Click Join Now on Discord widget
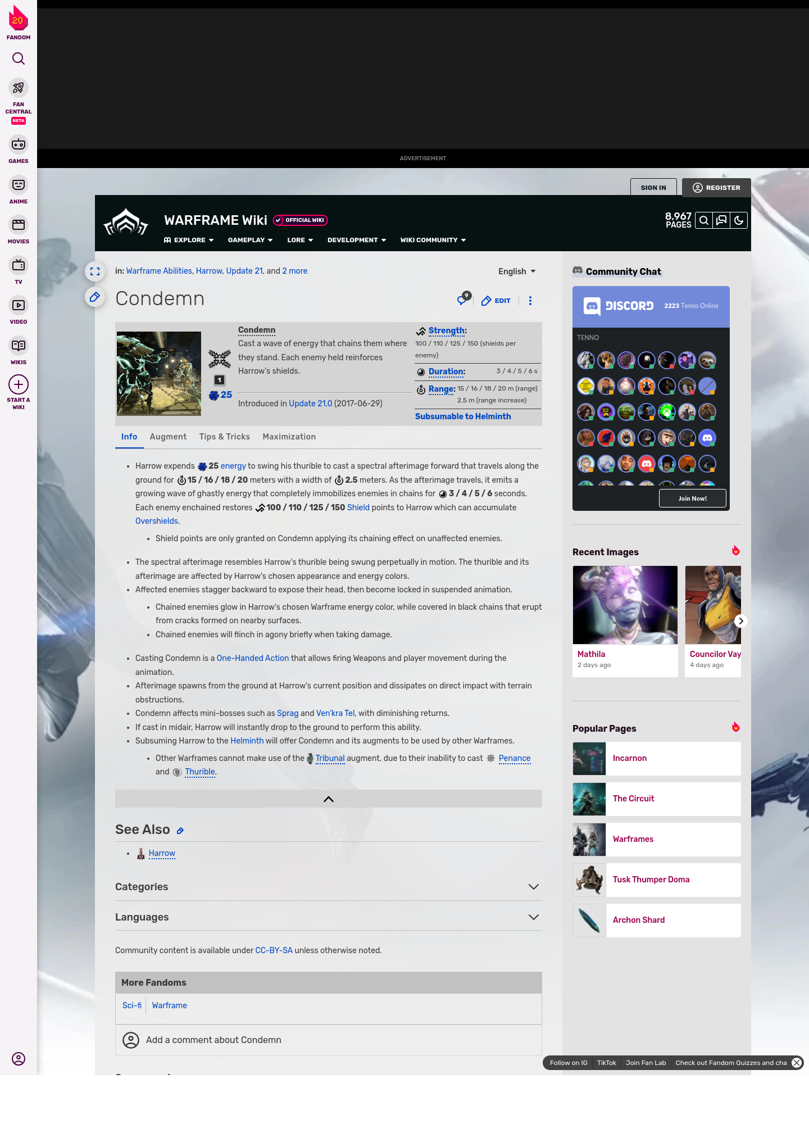 [x=693, y=498]
